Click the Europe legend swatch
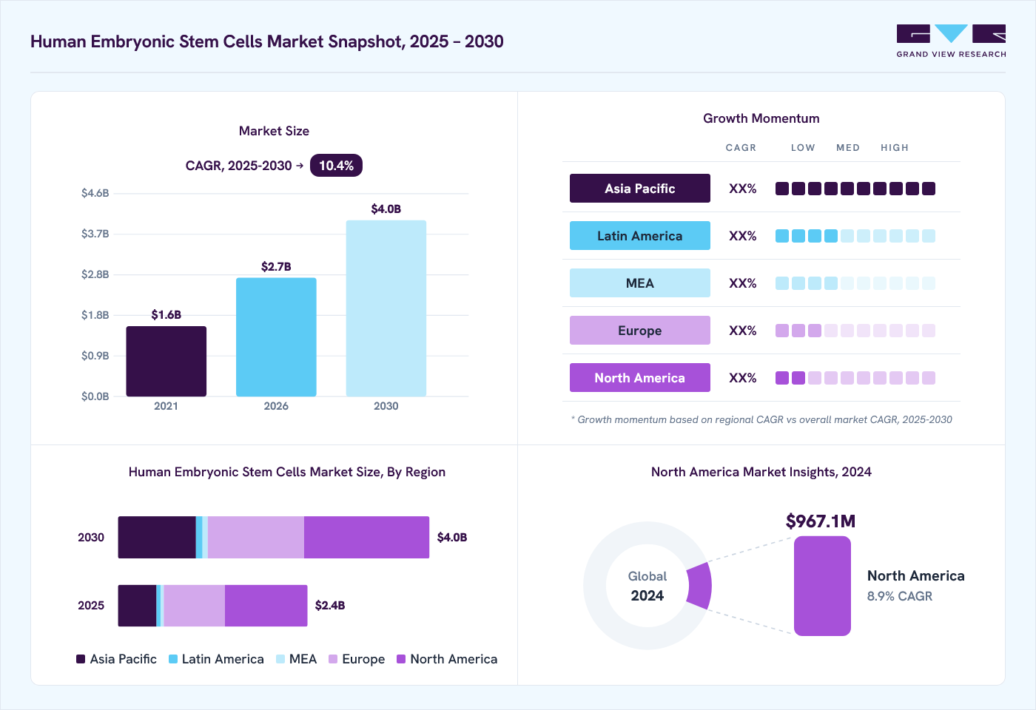The height and width of the screenshot is (710, 1036). click(x=333, y=659)
